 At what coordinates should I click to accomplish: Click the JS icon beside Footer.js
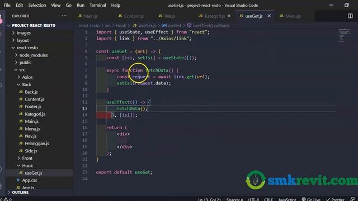pyautogui.click(x=21, y=107)
